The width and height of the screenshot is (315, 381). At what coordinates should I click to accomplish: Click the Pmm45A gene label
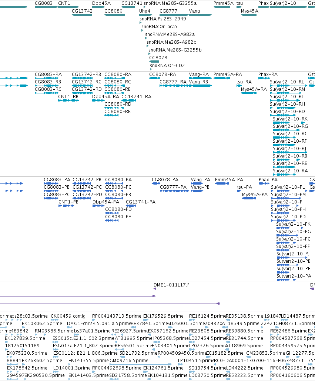tap(224, 3)
